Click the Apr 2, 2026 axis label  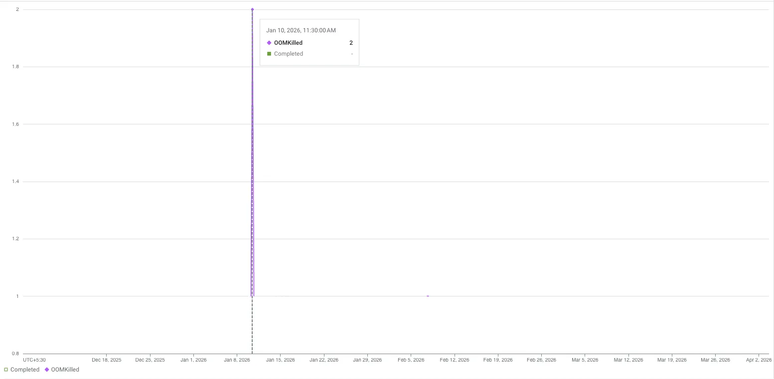point(758,360)
